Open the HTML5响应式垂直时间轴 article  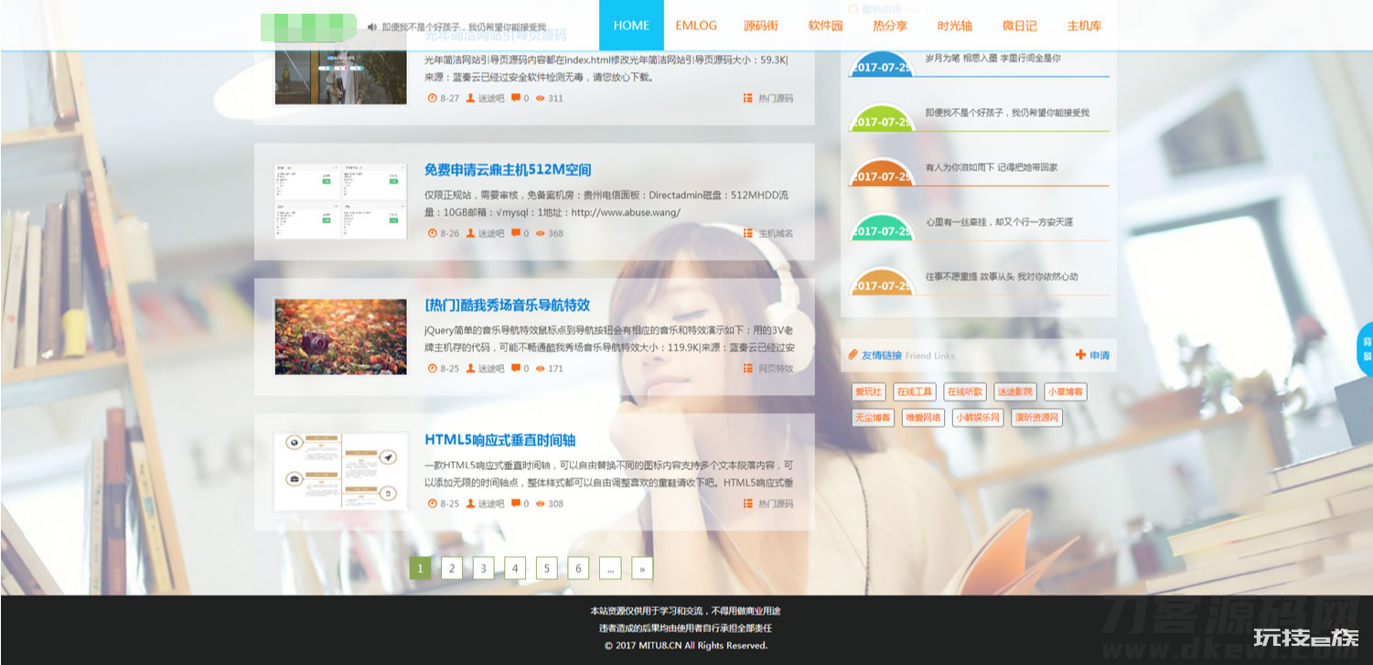coord(500,440)
